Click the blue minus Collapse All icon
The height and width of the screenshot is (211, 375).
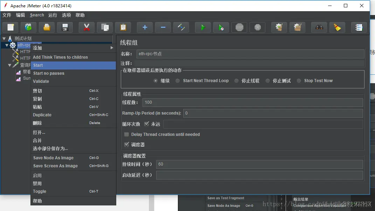point(163,27)
